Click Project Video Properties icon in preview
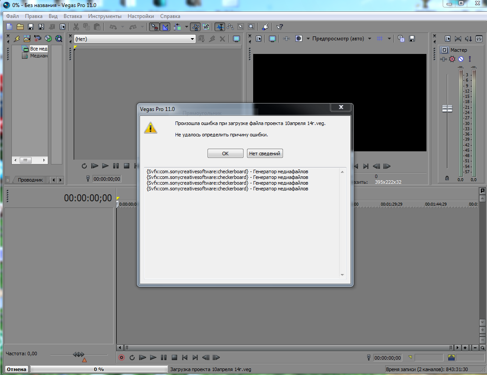 (x=259, y=39)
